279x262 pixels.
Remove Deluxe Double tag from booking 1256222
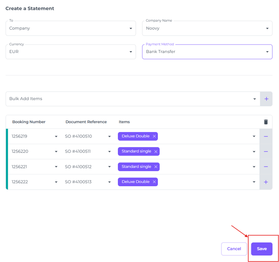[154, 182]
